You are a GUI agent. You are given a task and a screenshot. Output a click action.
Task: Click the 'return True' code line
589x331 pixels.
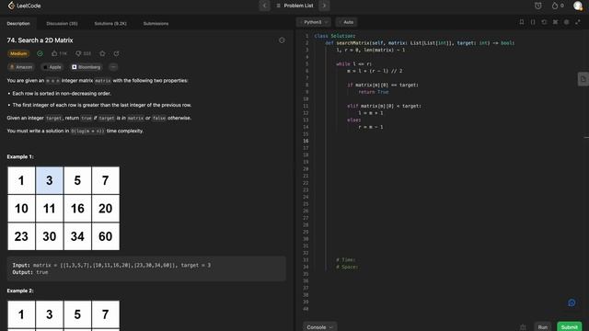point(374,92)
